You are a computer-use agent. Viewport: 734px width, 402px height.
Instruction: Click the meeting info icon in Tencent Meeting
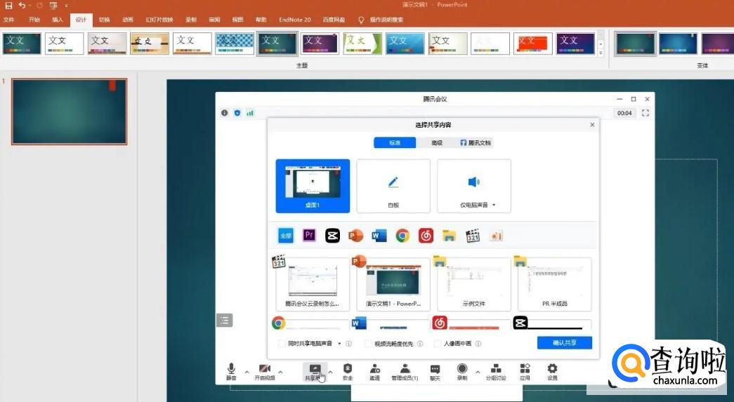click(x=225, y=113)
